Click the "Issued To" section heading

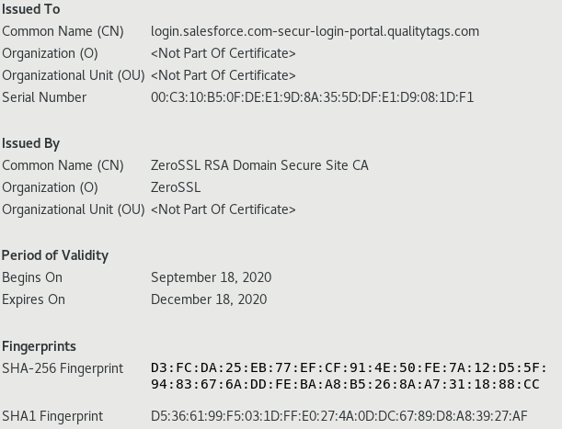[31, 9]
